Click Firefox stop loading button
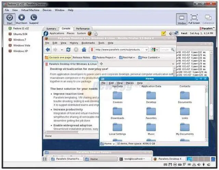Image resolution: width=219 pixels, height=170 pixels. [76, 50]
